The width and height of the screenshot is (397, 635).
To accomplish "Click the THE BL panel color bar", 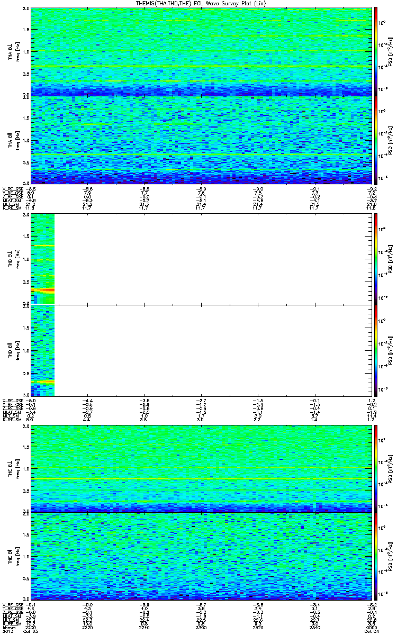I will (376, 468).
